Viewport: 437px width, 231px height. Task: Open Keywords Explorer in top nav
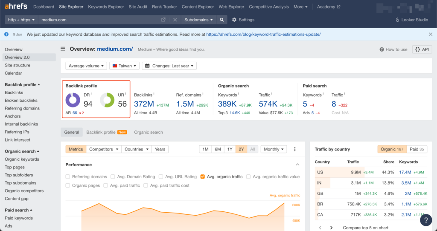106,7
